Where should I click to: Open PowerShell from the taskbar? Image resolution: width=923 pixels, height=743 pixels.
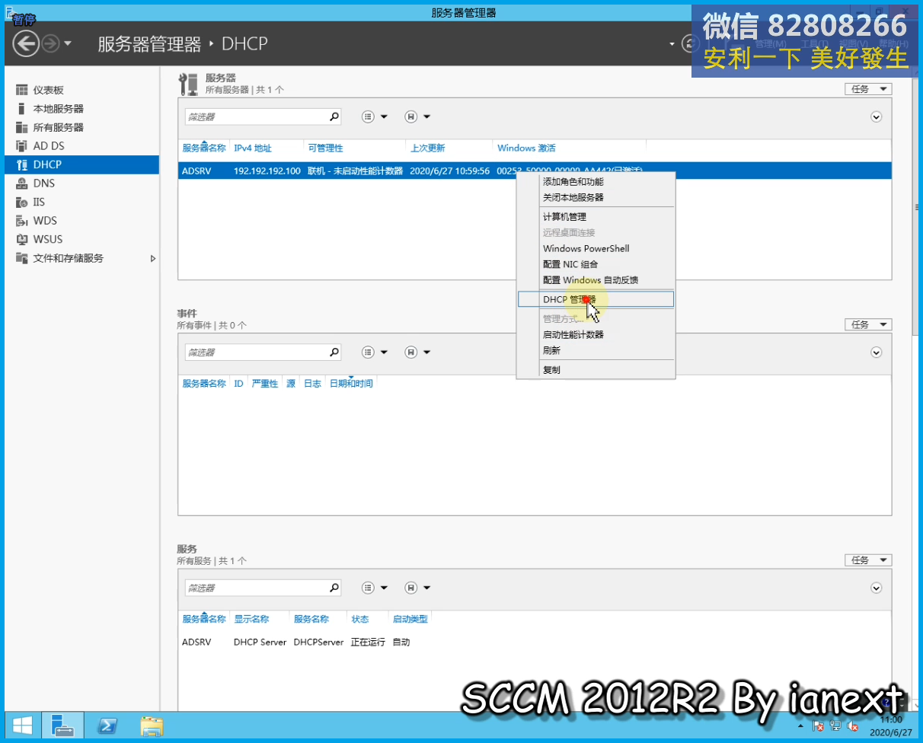click(x=107, y=726)
